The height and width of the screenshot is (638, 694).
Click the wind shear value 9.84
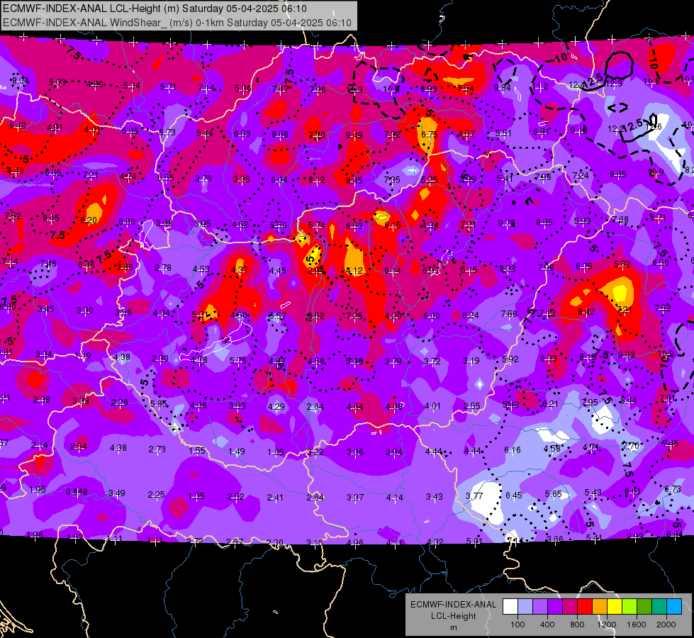[502, 88]
